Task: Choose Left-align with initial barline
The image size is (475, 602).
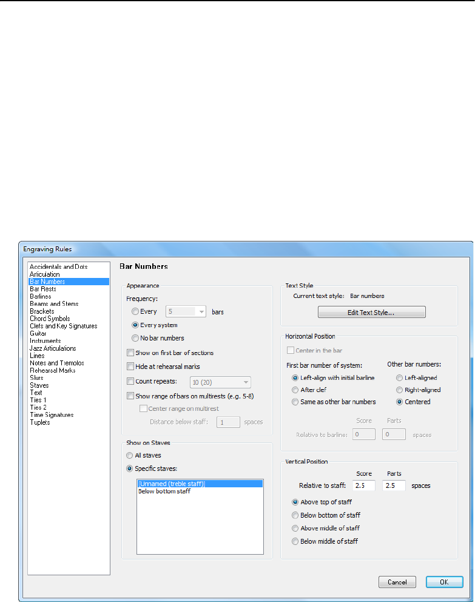Action: coord(295,378)
